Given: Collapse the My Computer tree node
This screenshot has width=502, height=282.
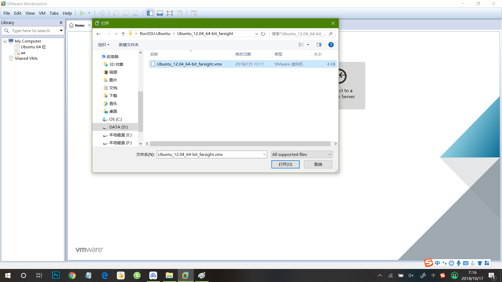Looking at the screenshot, I should click(5, 41).
